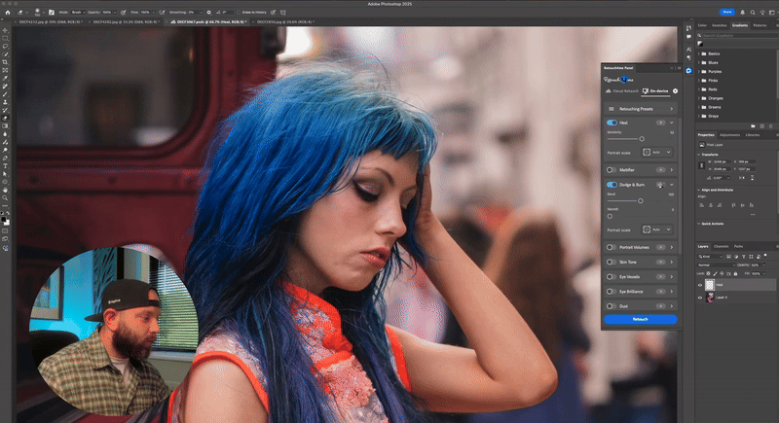Click the Search Gradients input field

pyautogui.click(x=736, y=36)
